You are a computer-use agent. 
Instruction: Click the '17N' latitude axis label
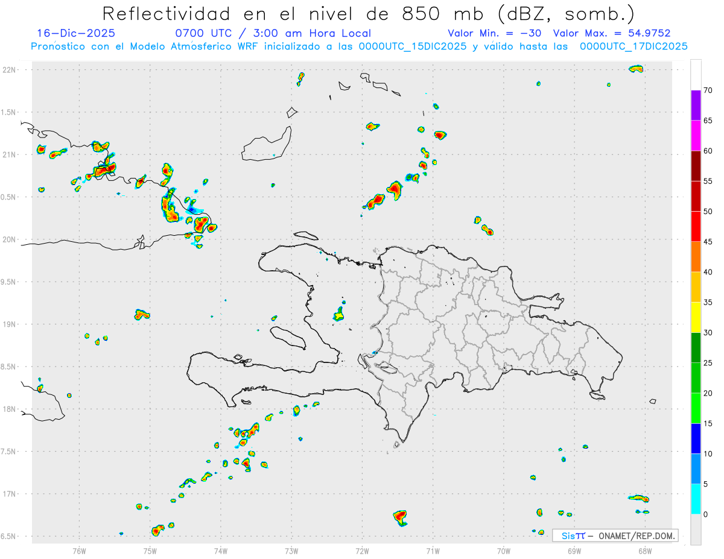10,494
